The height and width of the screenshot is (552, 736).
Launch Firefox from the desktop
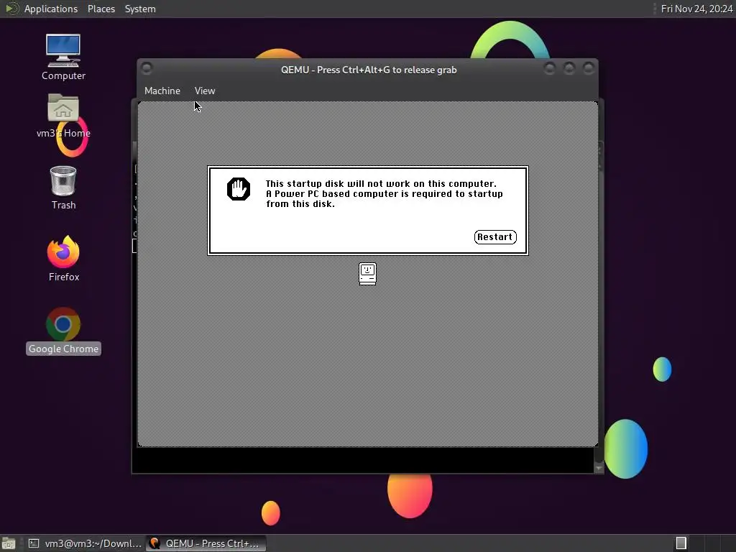pos(64,259)
